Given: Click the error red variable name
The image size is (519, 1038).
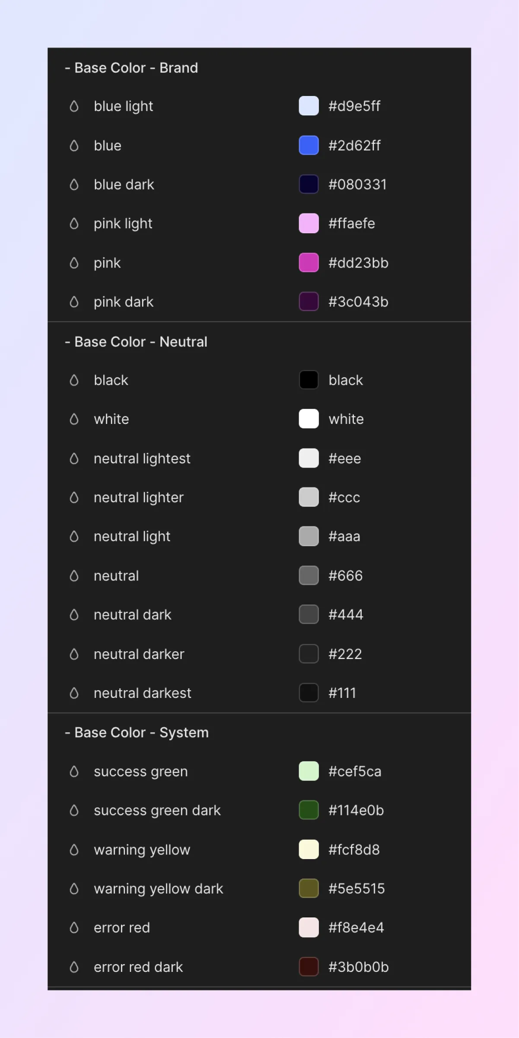Looking at the screenshot, I should [x=122, y=927].
